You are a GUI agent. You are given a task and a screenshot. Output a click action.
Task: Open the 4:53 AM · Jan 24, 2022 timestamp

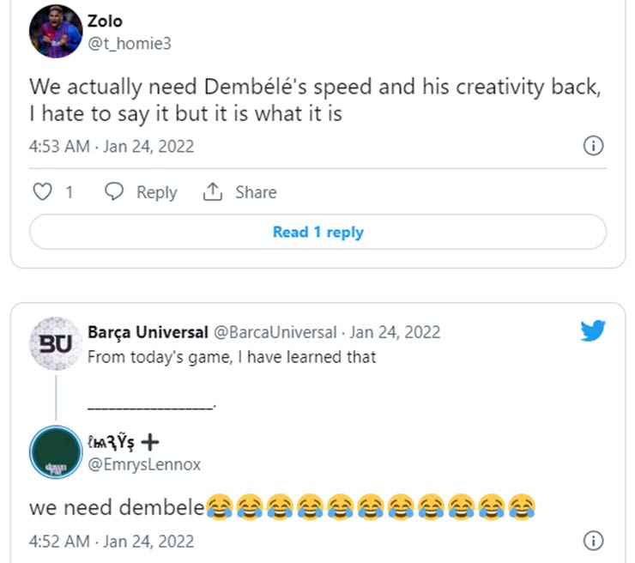(x=112, y=146)
